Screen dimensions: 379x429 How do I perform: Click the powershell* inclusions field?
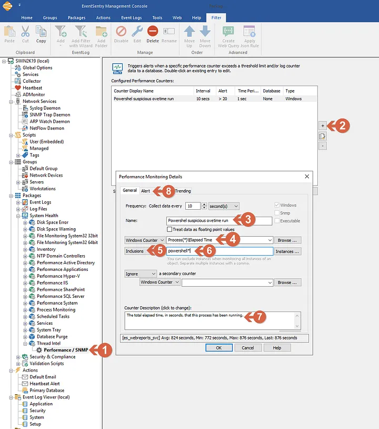[220, 251]
